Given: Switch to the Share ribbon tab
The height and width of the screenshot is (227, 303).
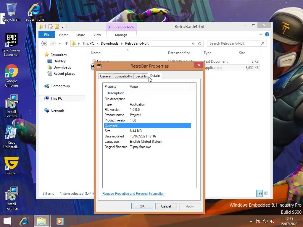Looking at the screenshot, I should coord(80,35).
